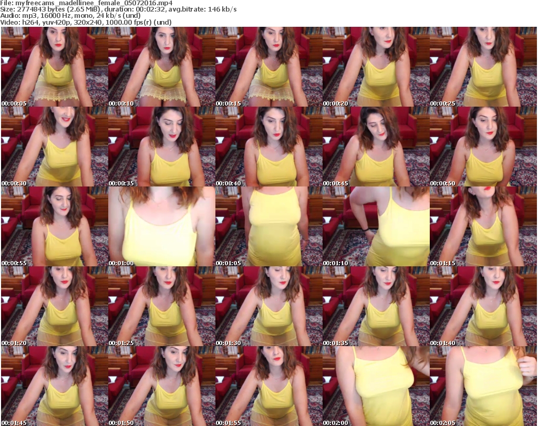Click the file name header line
This screenshot has height=426, width=538.
tap(87, 3)
